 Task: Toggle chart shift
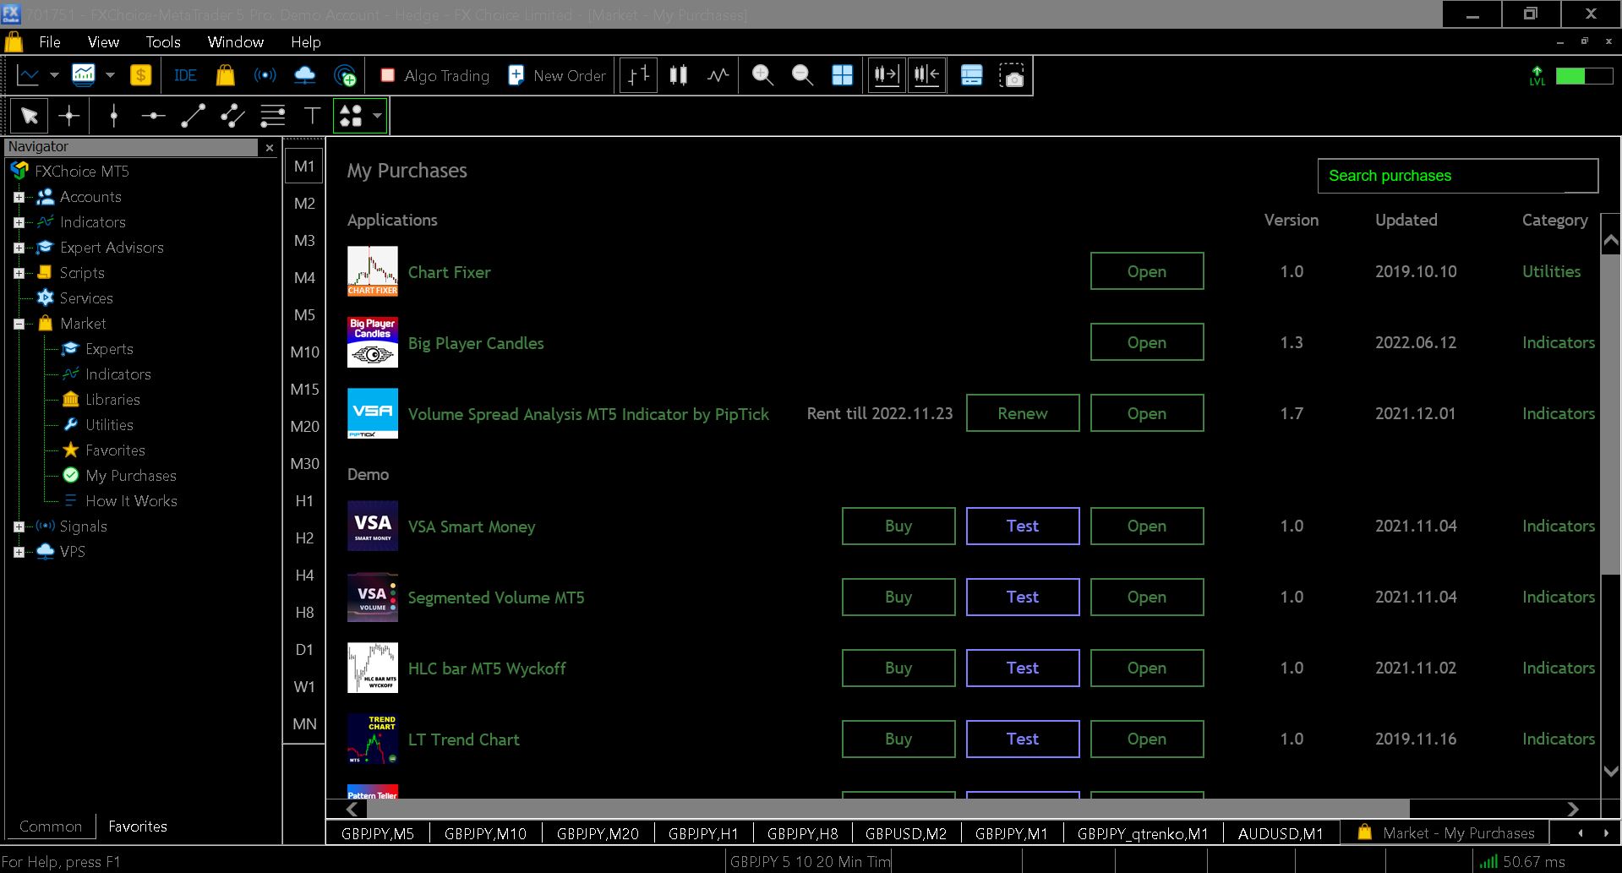tap(927, 76)
